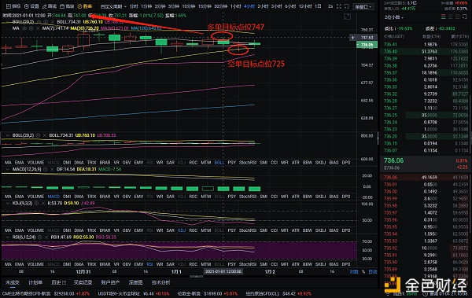Switch to the 计划单 planned orders tab
The height and width of the screenshot is (298, 472).
coord(35,282)
